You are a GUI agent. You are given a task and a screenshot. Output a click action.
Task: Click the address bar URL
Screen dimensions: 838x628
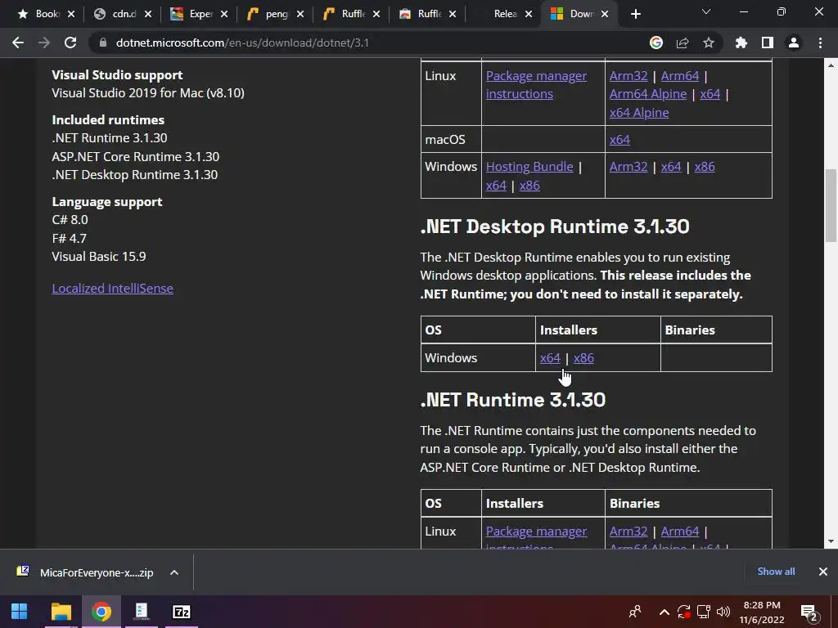[x=242, y=43]
